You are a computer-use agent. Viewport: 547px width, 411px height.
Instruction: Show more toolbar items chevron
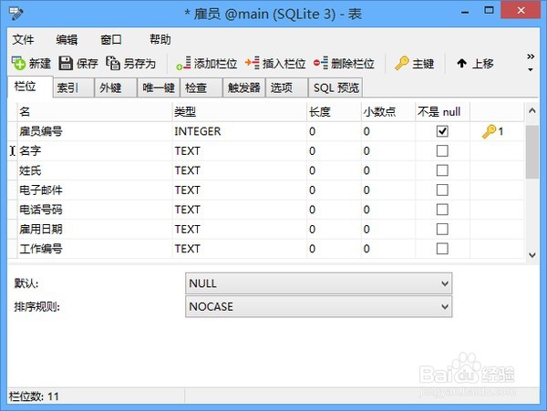pos(531,57)
